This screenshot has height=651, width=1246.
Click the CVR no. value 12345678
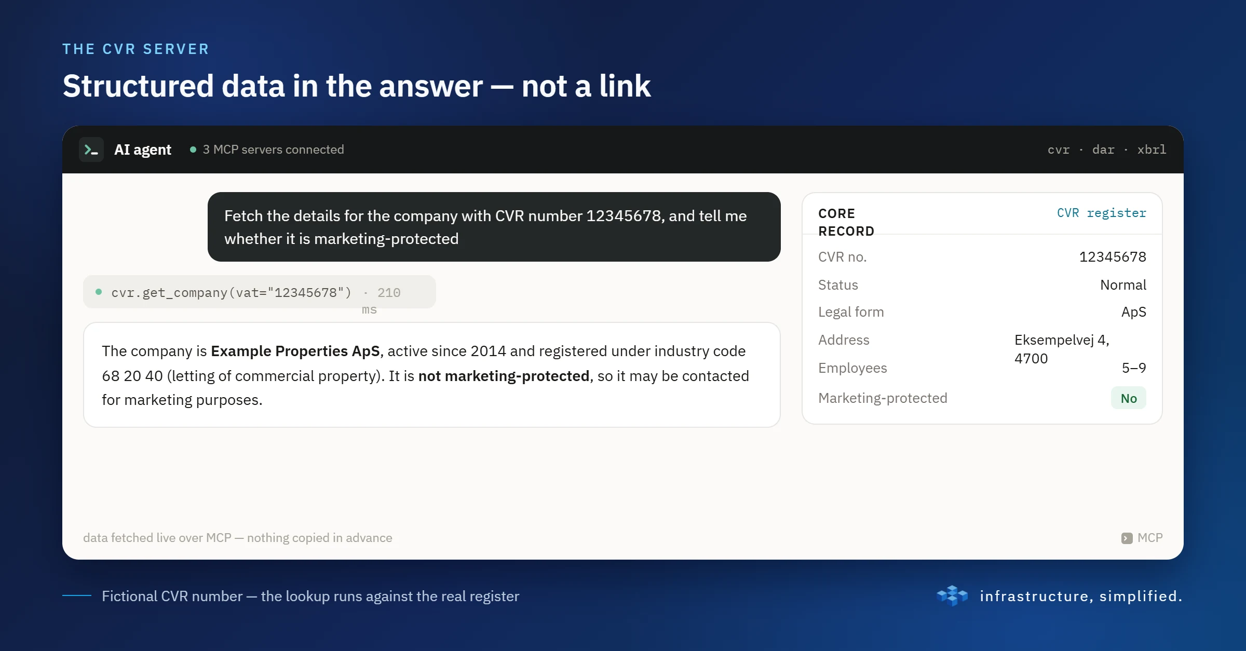click(x=1113, y=257)
